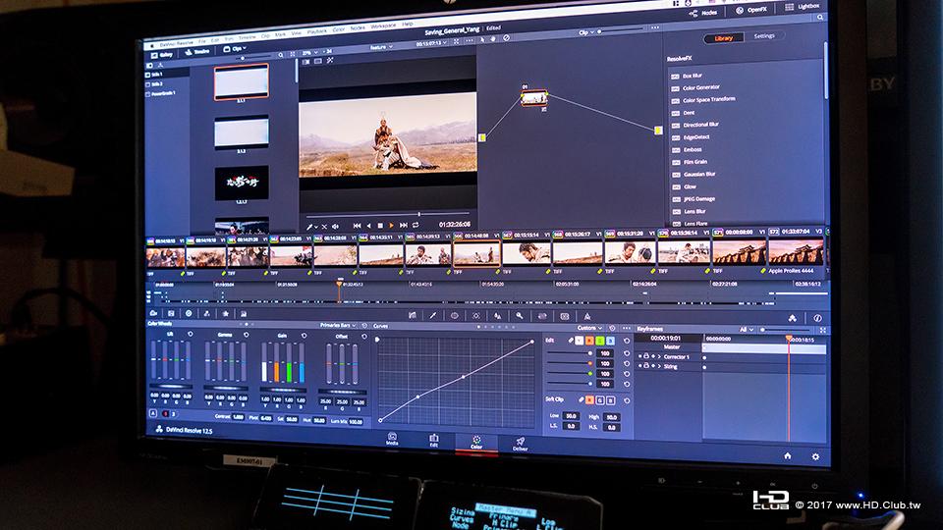Click the OpenFX button

751,10
